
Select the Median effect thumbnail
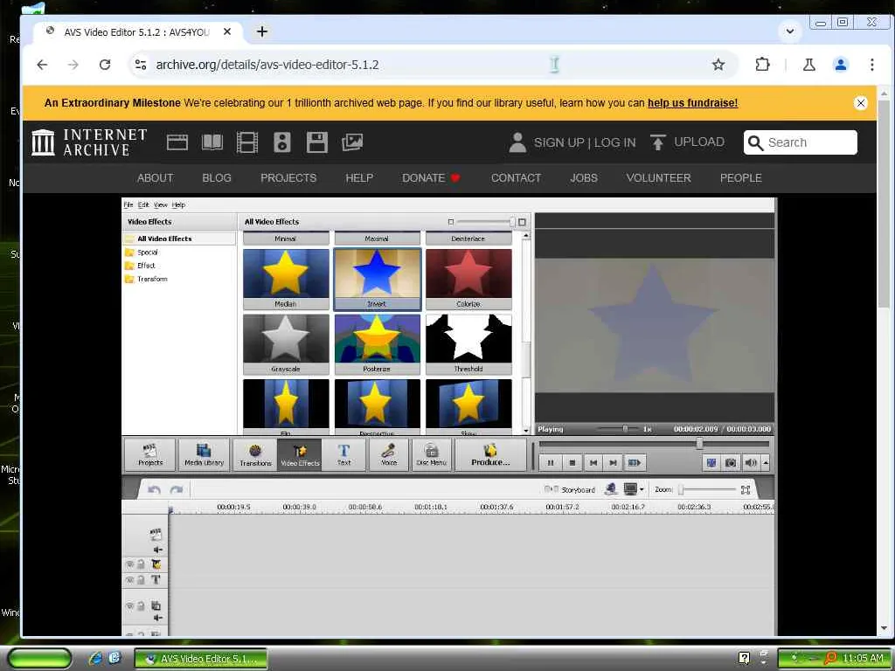286,279
